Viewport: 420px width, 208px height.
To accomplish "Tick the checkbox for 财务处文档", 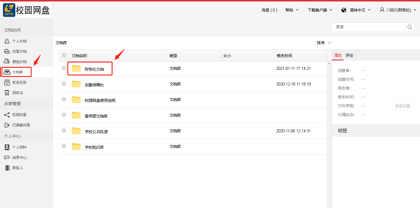I will [x=64, y=68].
